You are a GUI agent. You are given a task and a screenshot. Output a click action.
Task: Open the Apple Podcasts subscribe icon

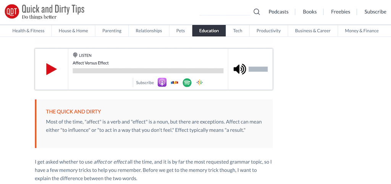(162, 82)
